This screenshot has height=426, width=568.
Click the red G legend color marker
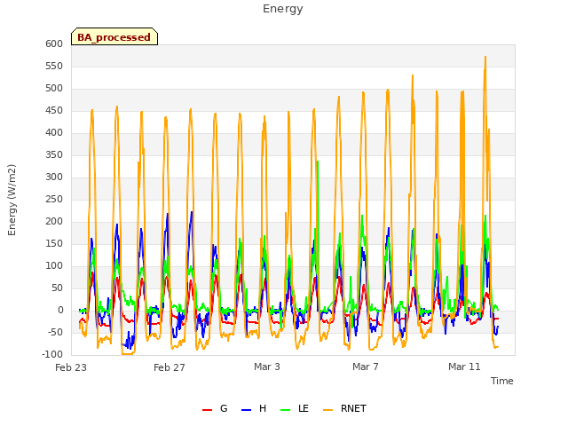pos(207,410)
